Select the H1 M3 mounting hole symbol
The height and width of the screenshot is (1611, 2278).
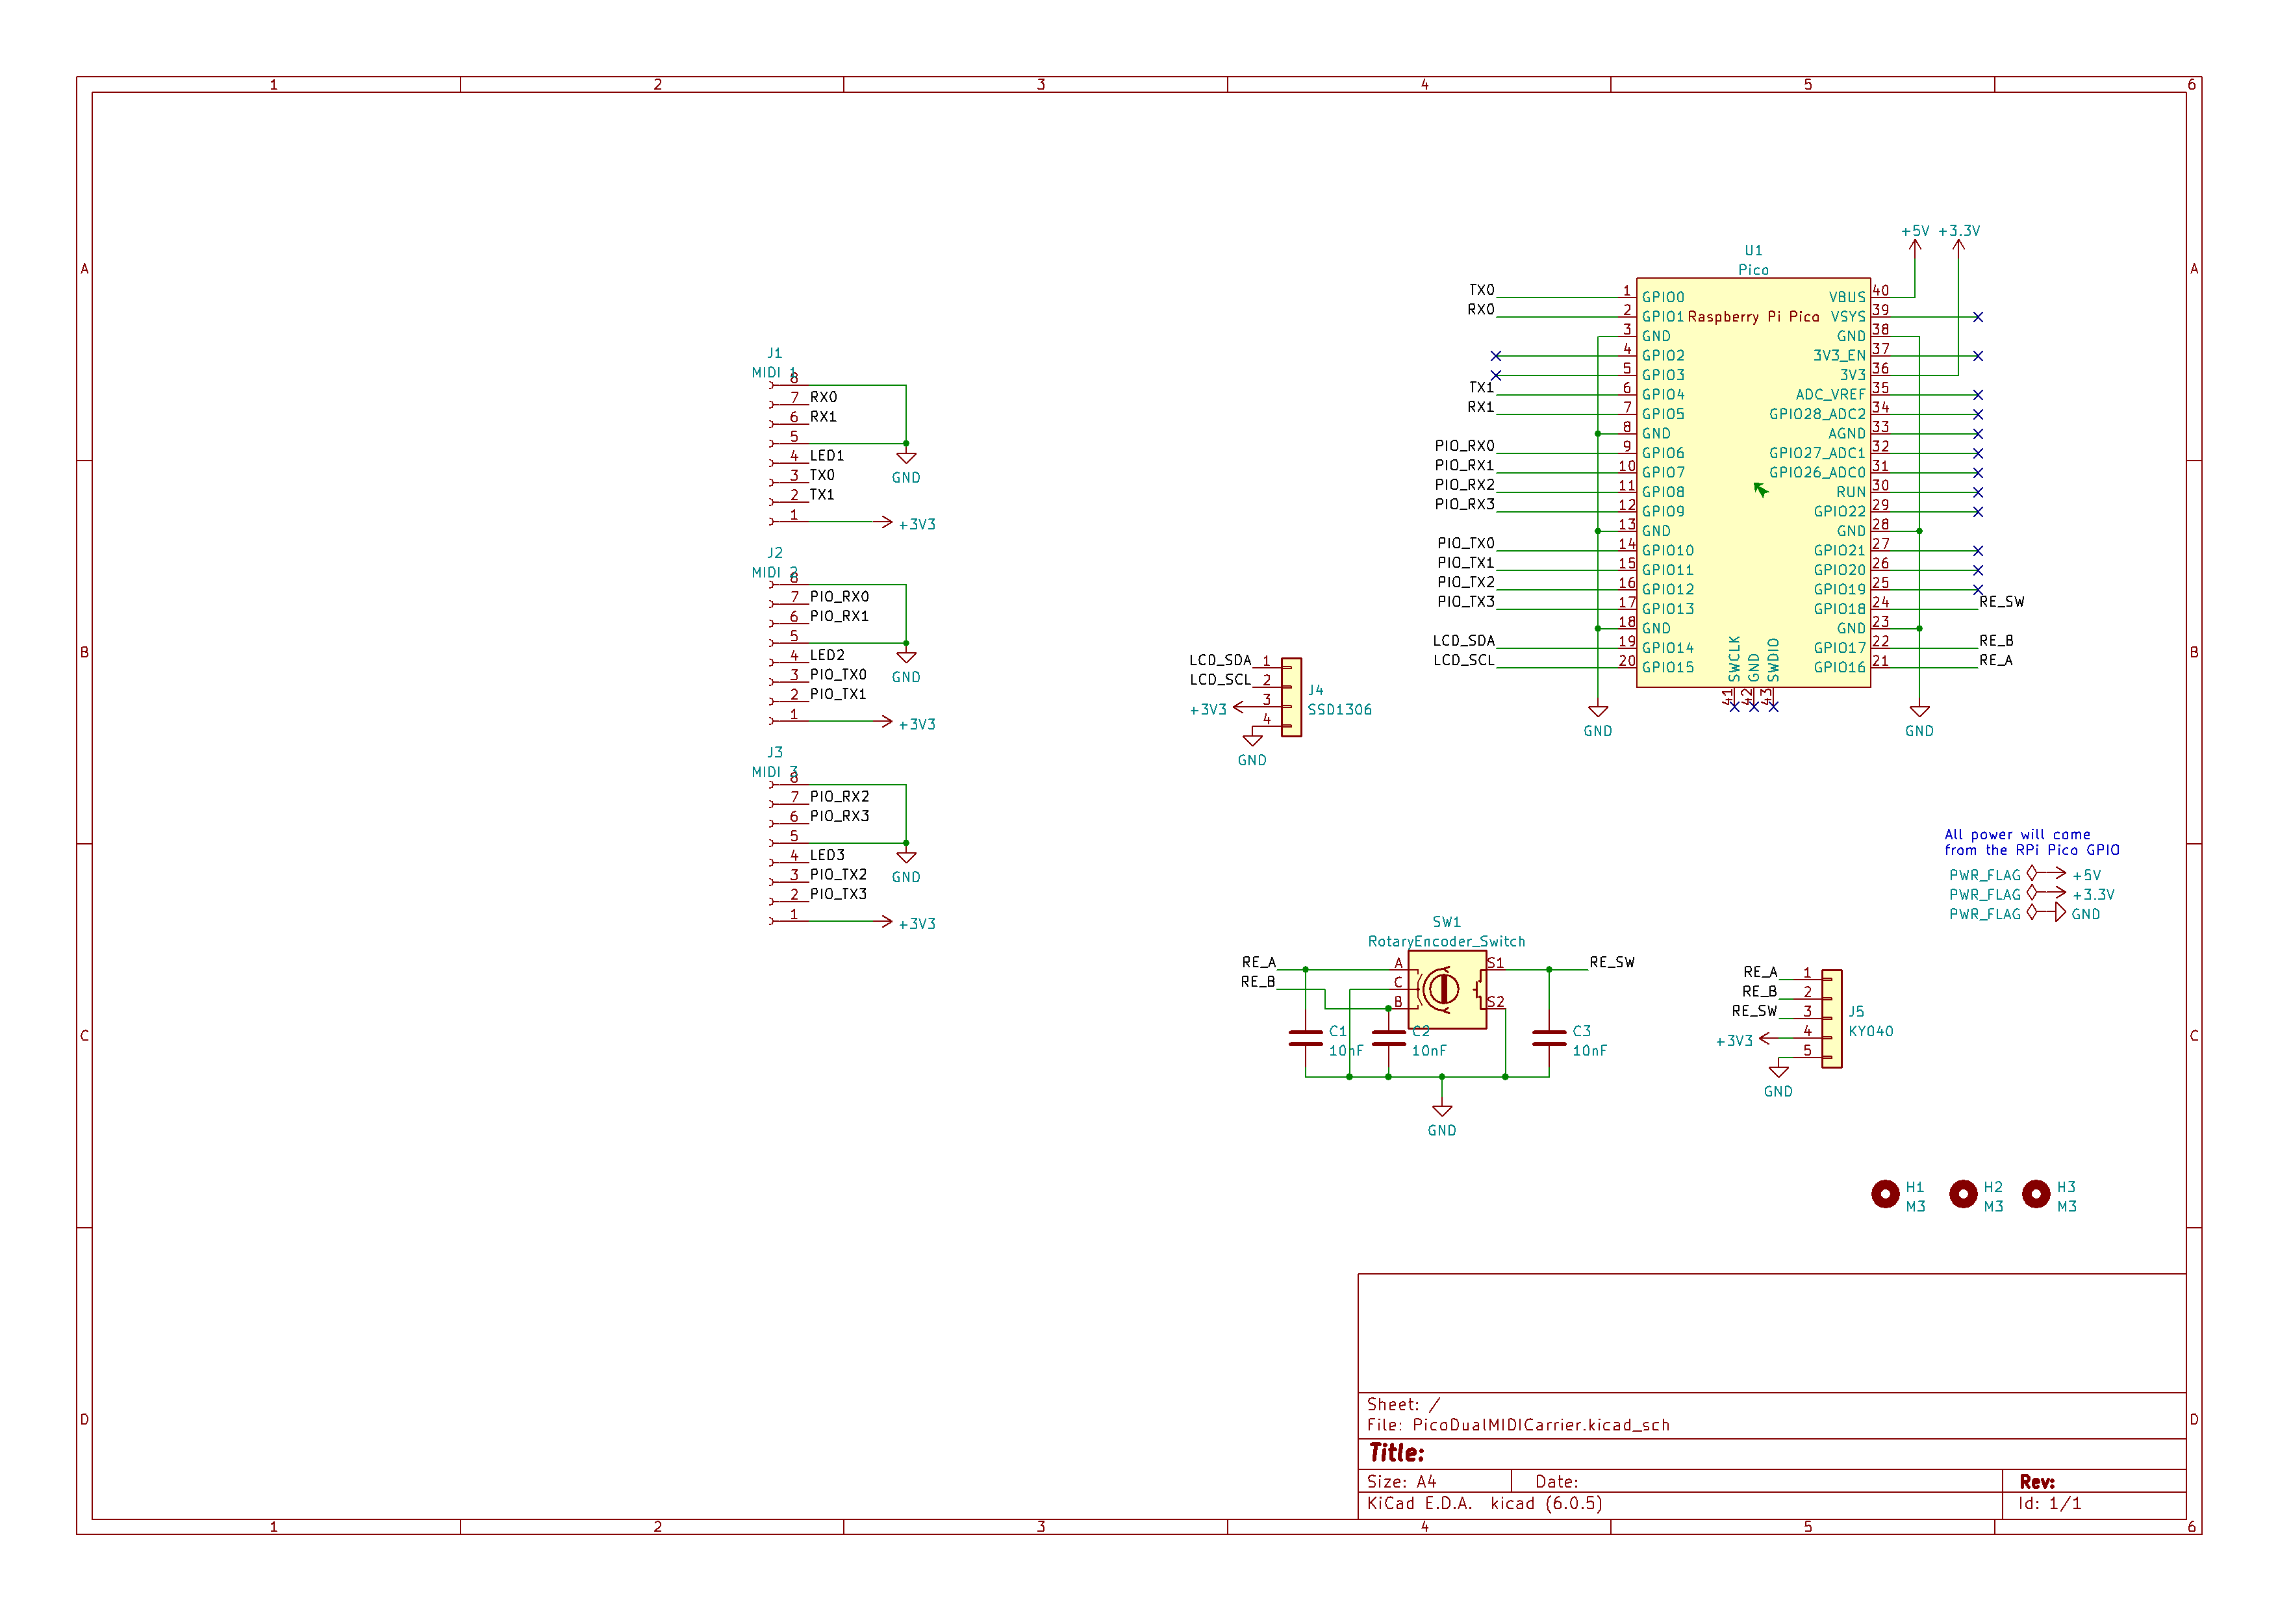(1885, 1195)
